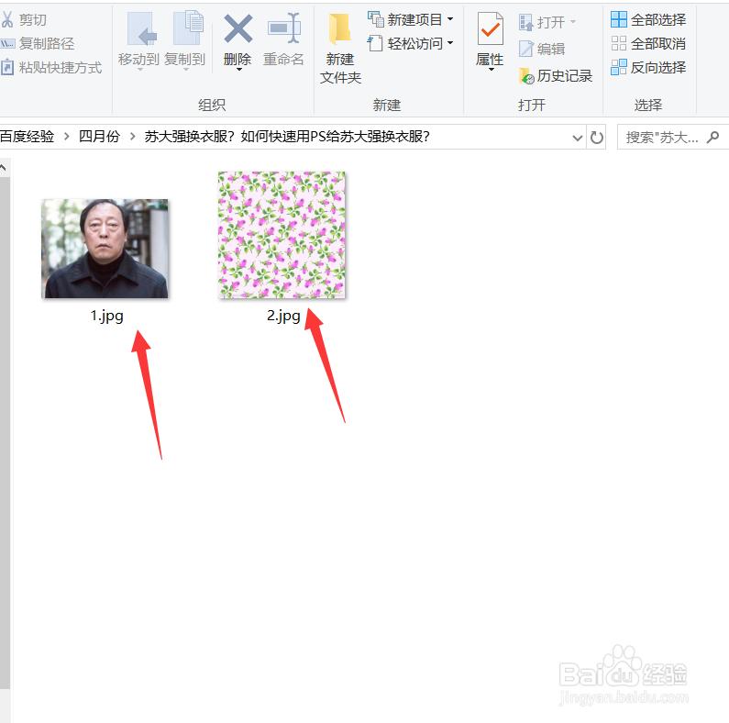729x723 pixels.
Task: Click Paste shortcut (粘贴快捷方式)
Action: (x=51, y=68)
